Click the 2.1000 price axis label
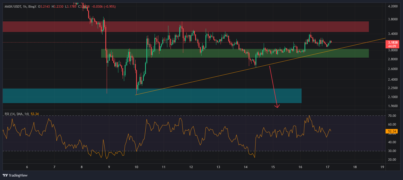Viewport: 403px width, 180px height. point(392,97)
